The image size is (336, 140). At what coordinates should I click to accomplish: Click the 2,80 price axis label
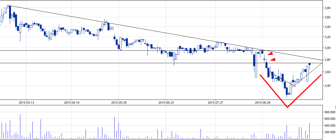click(327, 60)
